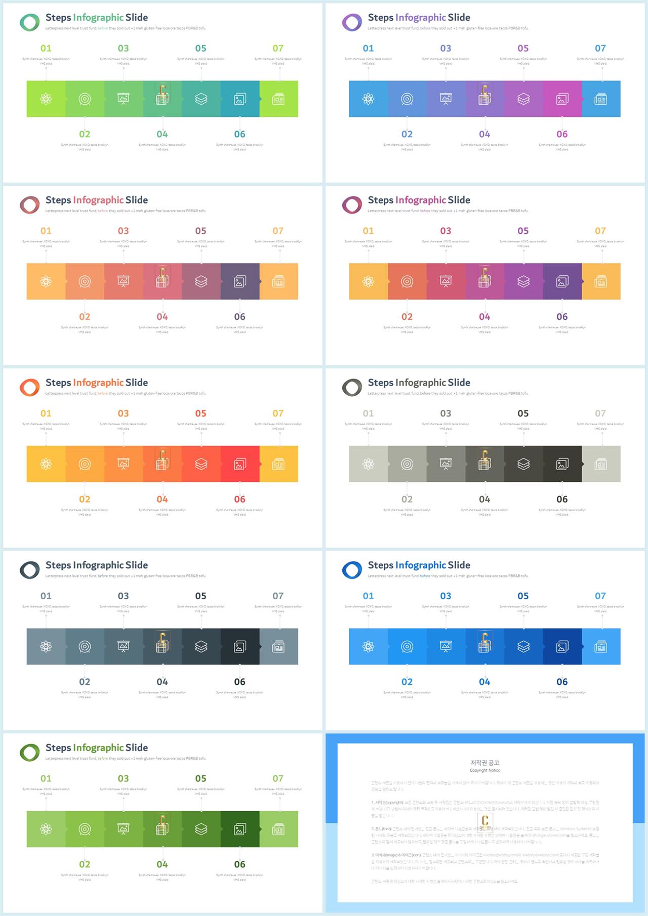Select the atom icon in the all-green slide

[46, 829]
